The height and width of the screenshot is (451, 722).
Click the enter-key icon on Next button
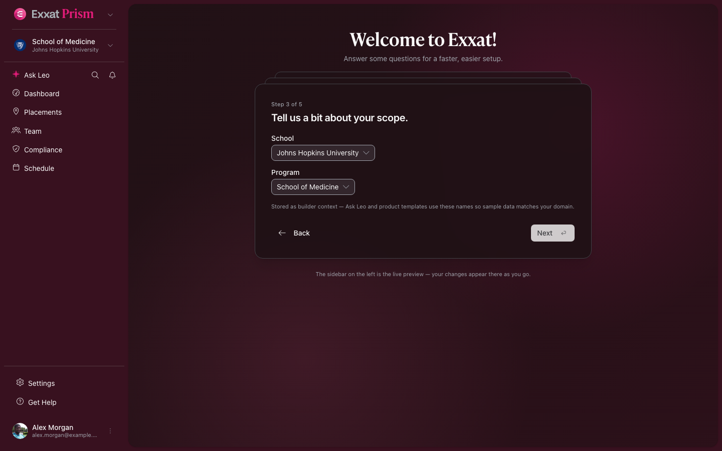click(564, 233)
